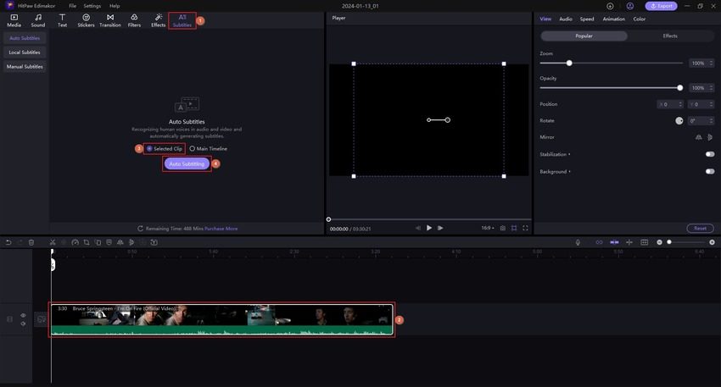Click the Zoom percentage stepper arrows
Image resolution: width=721 pixels, height=387 pixels.
click(711, 64)
